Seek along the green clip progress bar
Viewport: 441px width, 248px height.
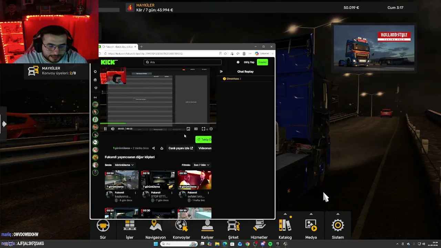pos(158,123)
